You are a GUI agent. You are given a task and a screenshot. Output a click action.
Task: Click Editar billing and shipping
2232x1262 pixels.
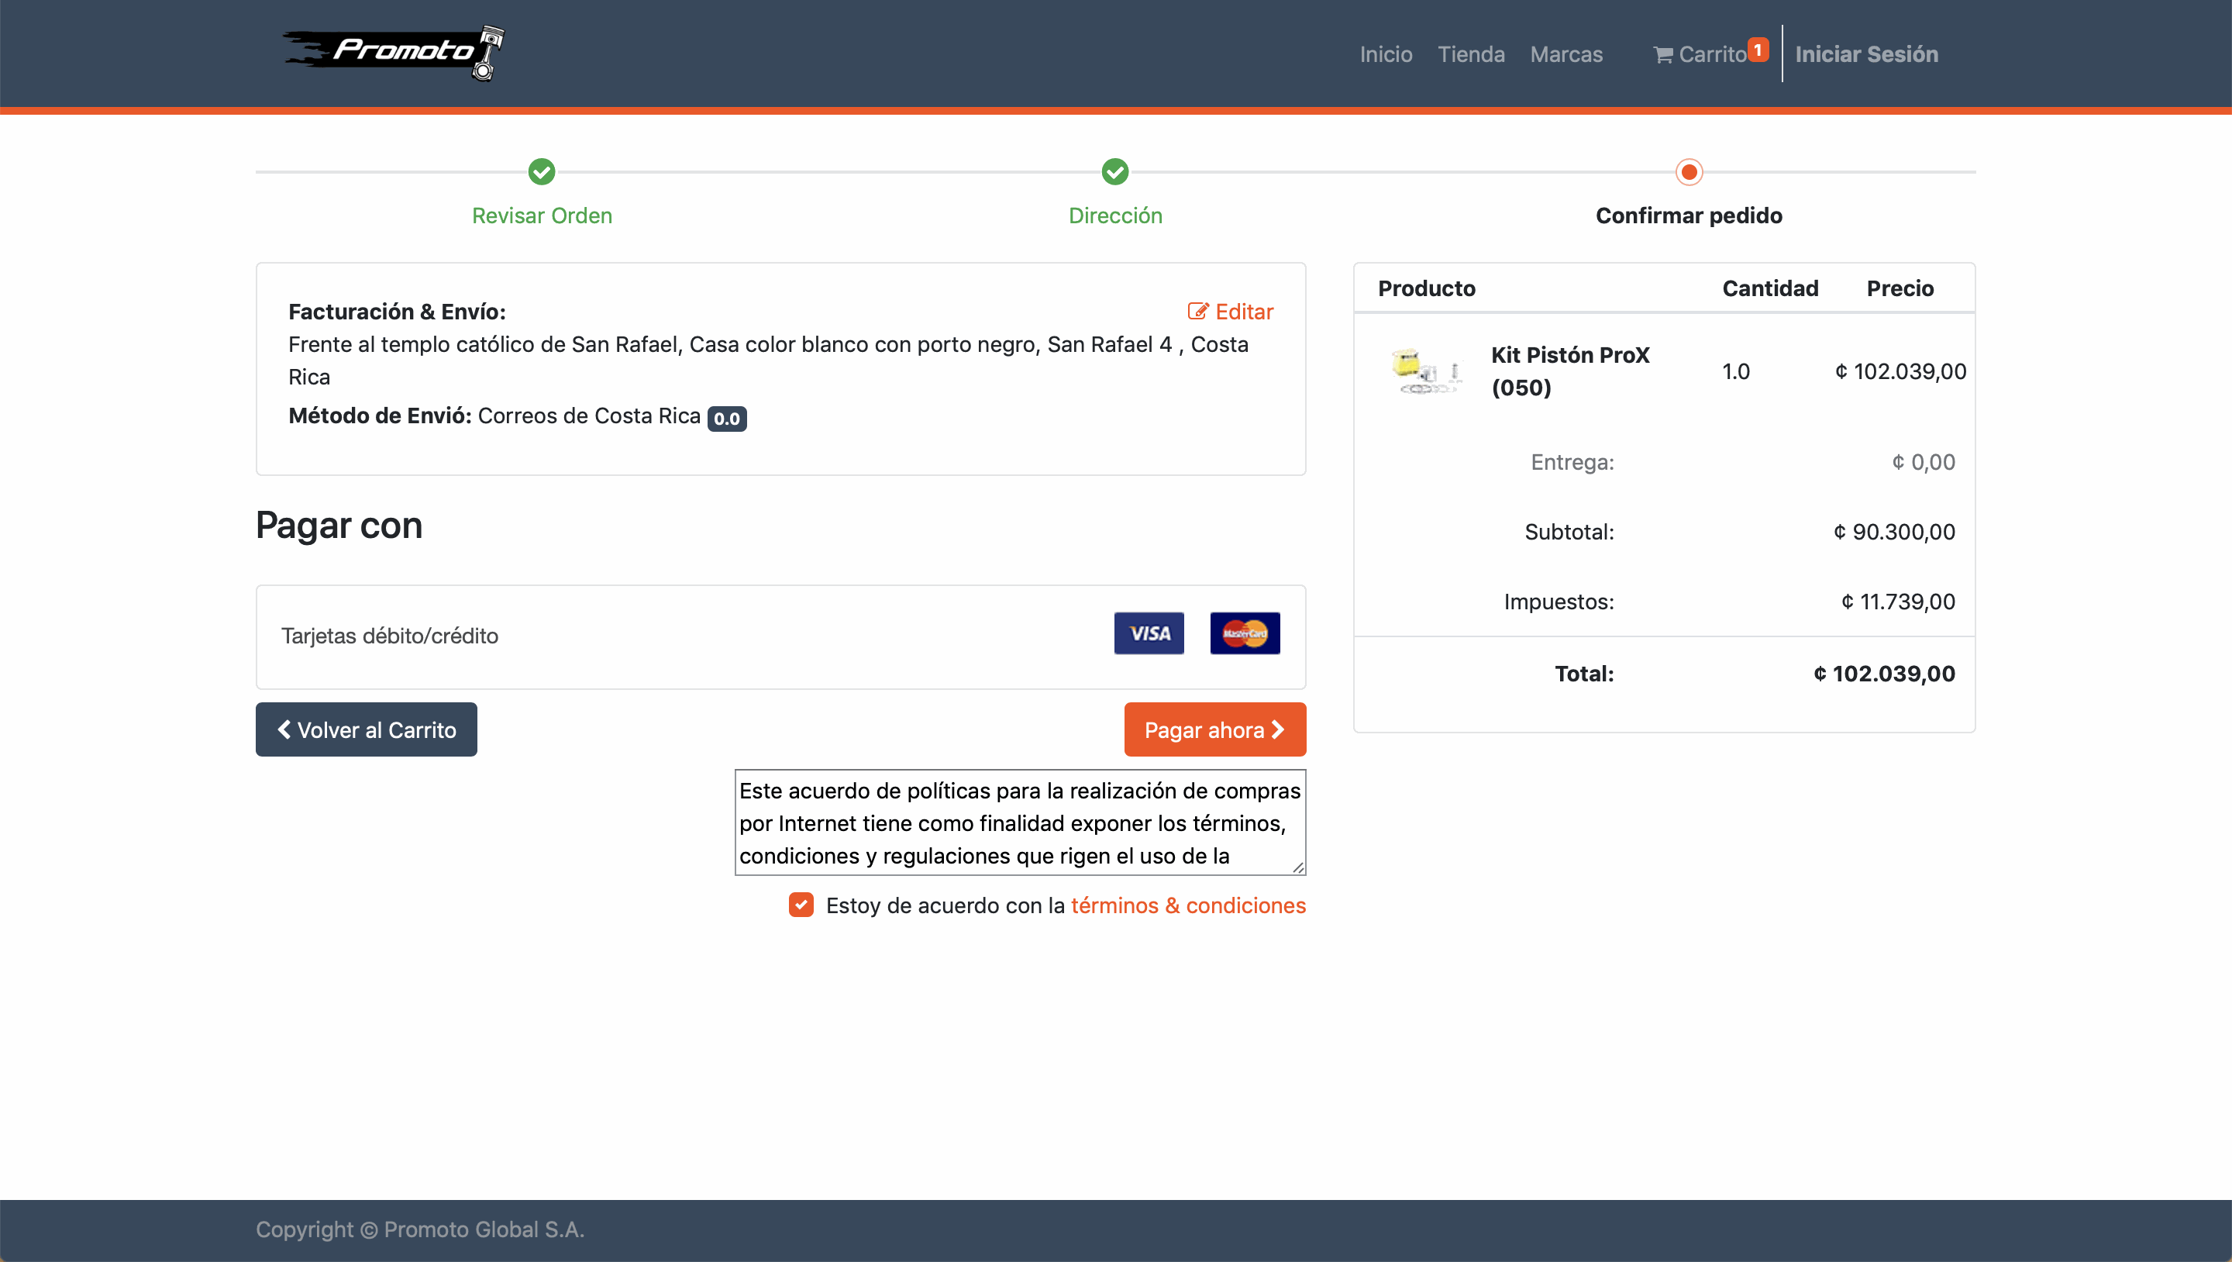click(1229, 311)
